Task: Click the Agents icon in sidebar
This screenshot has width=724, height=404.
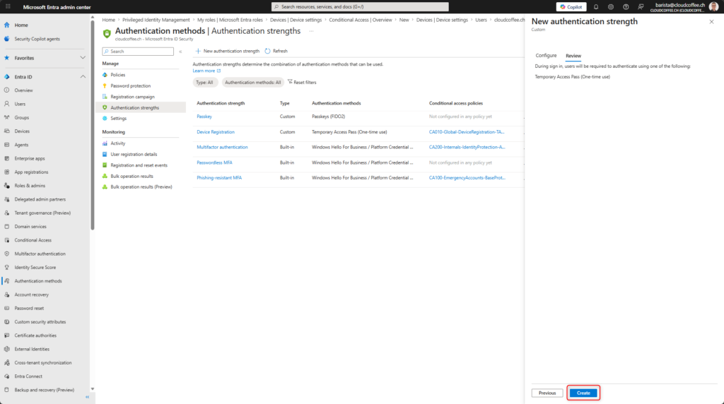Action: click(7, 145)
